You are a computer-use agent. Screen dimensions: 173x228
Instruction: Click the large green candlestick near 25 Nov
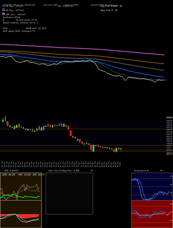pyautogui.click(x=93, y=148)
